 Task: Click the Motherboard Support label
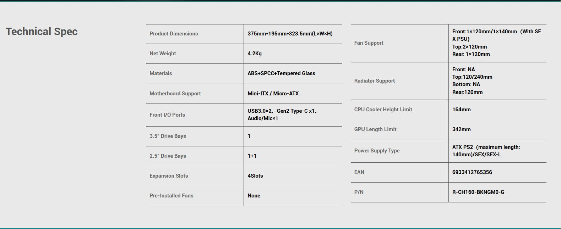tap(175, 94)
